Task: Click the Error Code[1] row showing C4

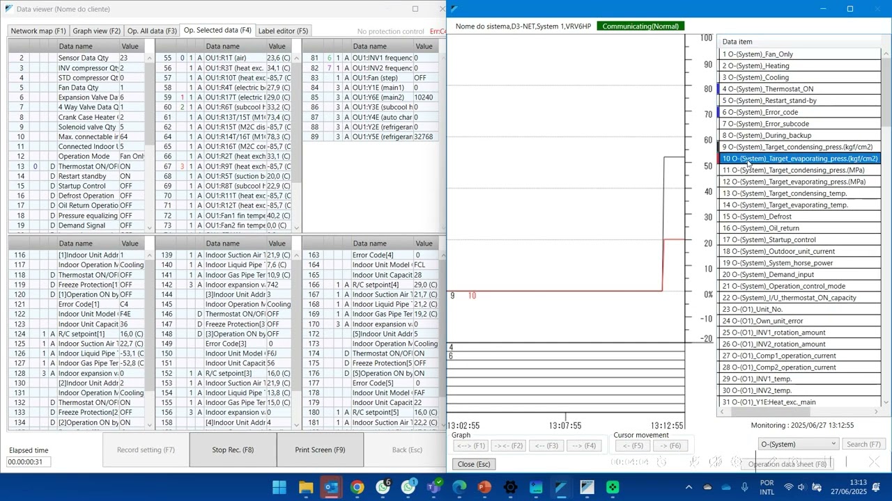Action: click(x=77, y=304)
